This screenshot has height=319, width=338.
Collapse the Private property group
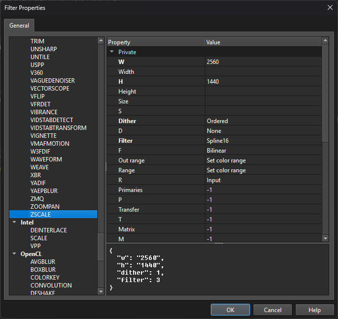tap(112, 52)
